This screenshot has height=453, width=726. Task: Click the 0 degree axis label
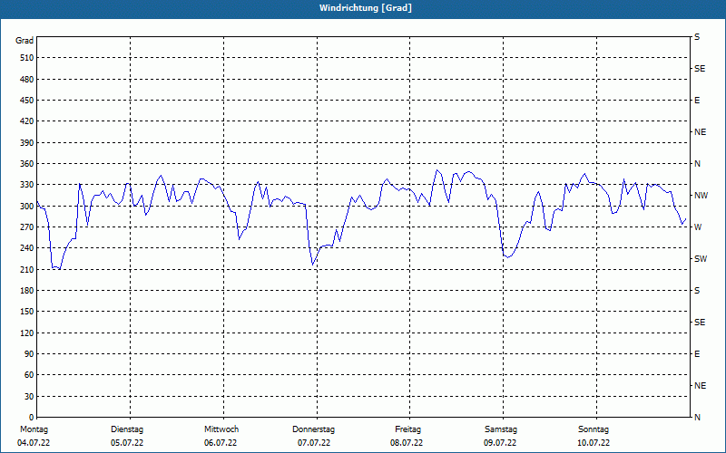[32, 418]
